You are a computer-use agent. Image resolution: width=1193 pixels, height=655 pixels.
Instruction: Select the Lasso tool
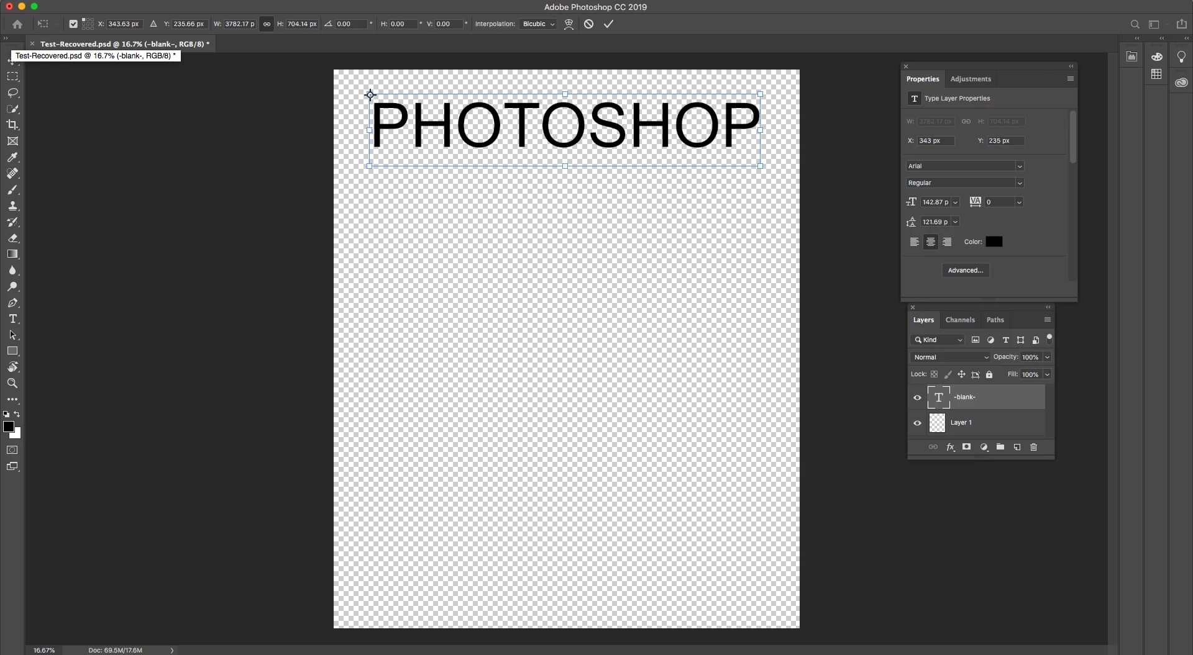pos(12,93)
